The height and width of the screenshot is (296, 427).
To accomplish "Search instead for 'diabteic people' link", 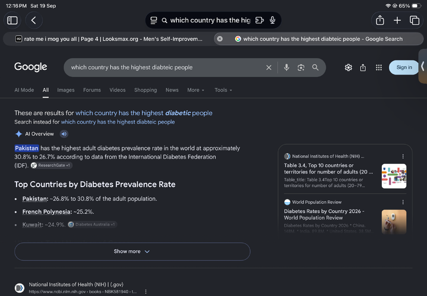I will click(117, 122).
